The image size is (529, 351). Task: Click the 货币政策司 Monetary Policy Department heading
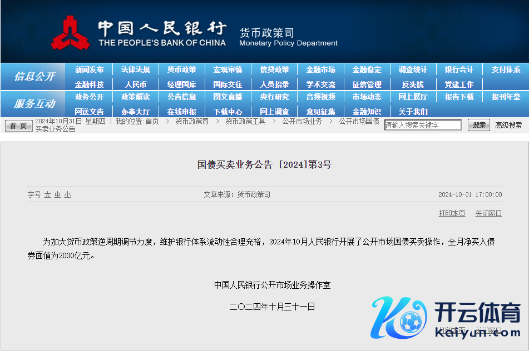[289, 37]
